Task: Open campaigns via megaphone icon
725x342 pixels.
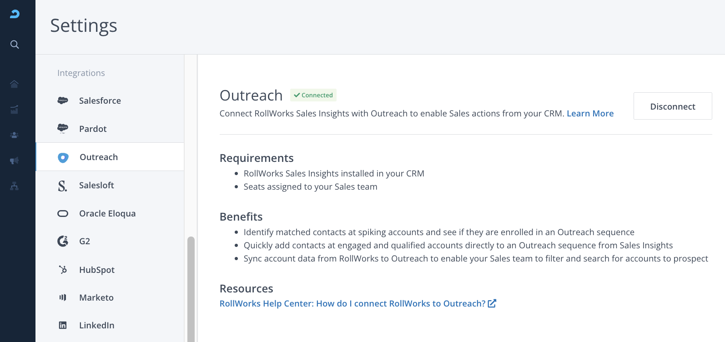Action: [x=15, y=161]
